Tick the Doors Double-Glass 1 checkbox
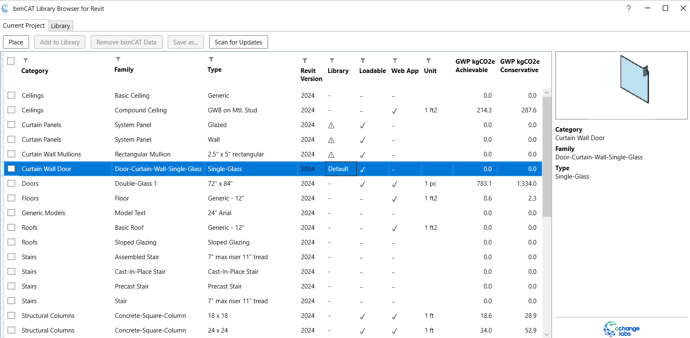This screenshot has width=690, height=338. [x=11, y=183]
